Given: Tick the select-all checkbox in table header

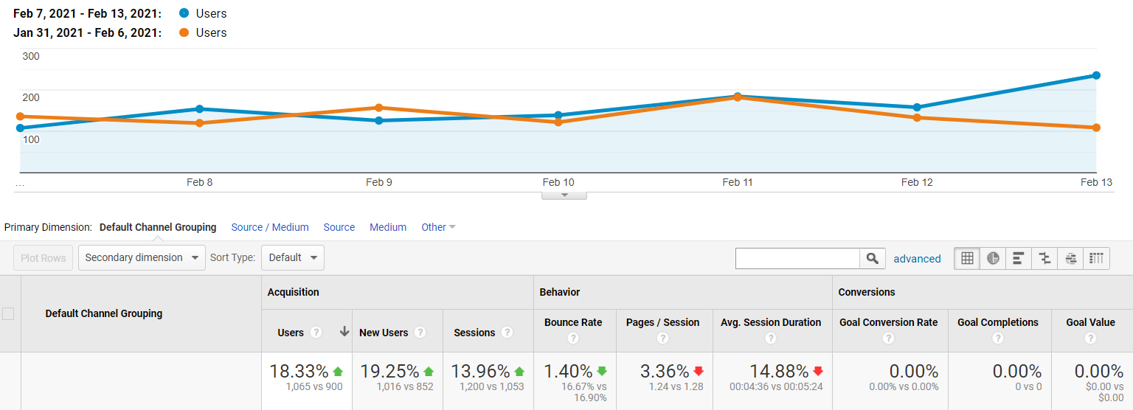Looking at the screenshot, I should pos(8,313).
